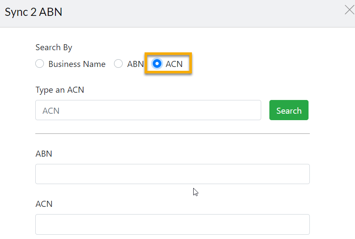Click the green Search button
The image size is (355, 239).
(289, 110)
